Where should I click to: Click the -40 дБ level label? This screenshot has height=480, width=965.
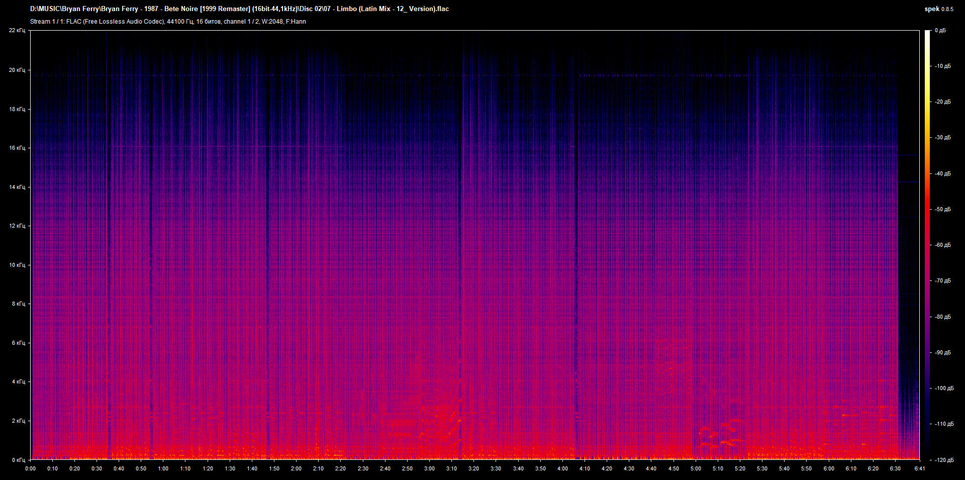(x=942, y=174)
